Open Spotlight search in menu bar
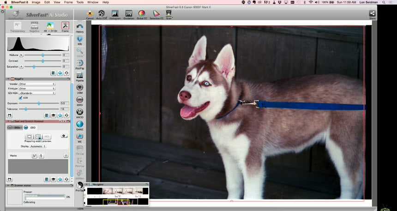The width and height of the screenshot is (397, 211). click(x=384, y=2)
